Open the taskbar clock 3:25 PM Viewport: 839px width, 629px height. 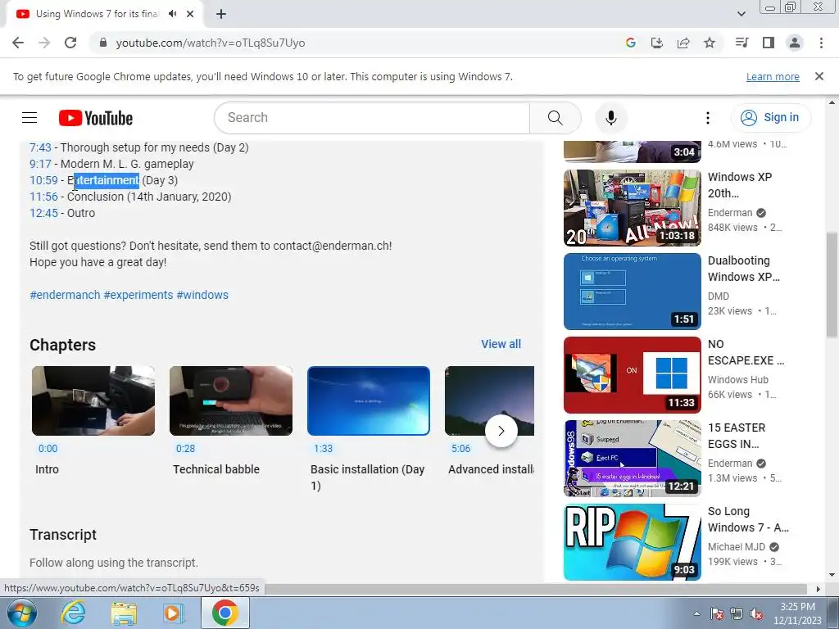797,613
